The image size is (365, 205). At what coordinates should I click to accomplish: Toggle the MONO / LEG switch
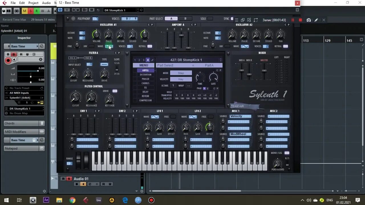[287, 153]
